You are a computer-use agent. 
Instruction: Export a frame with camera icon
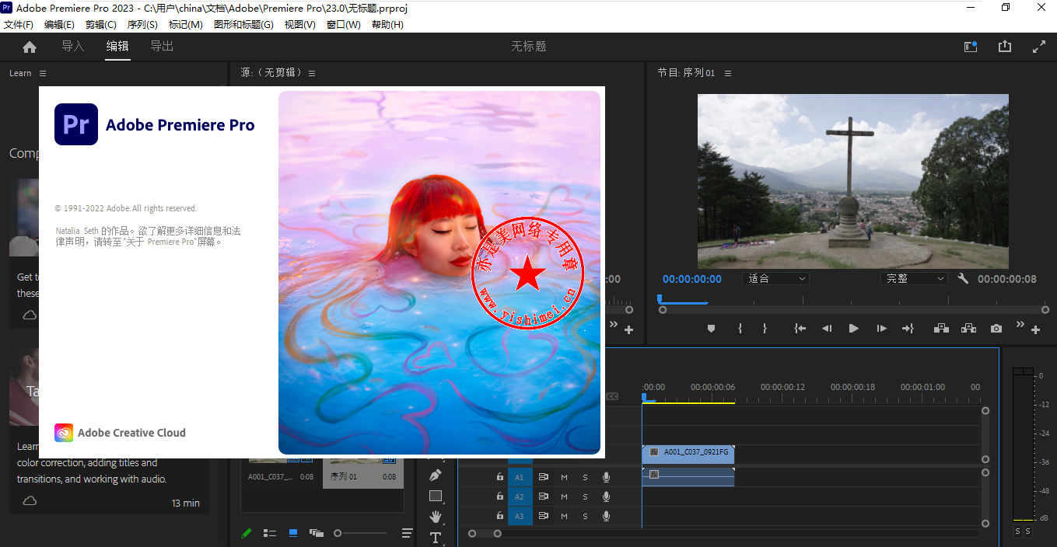coord(996,329)
